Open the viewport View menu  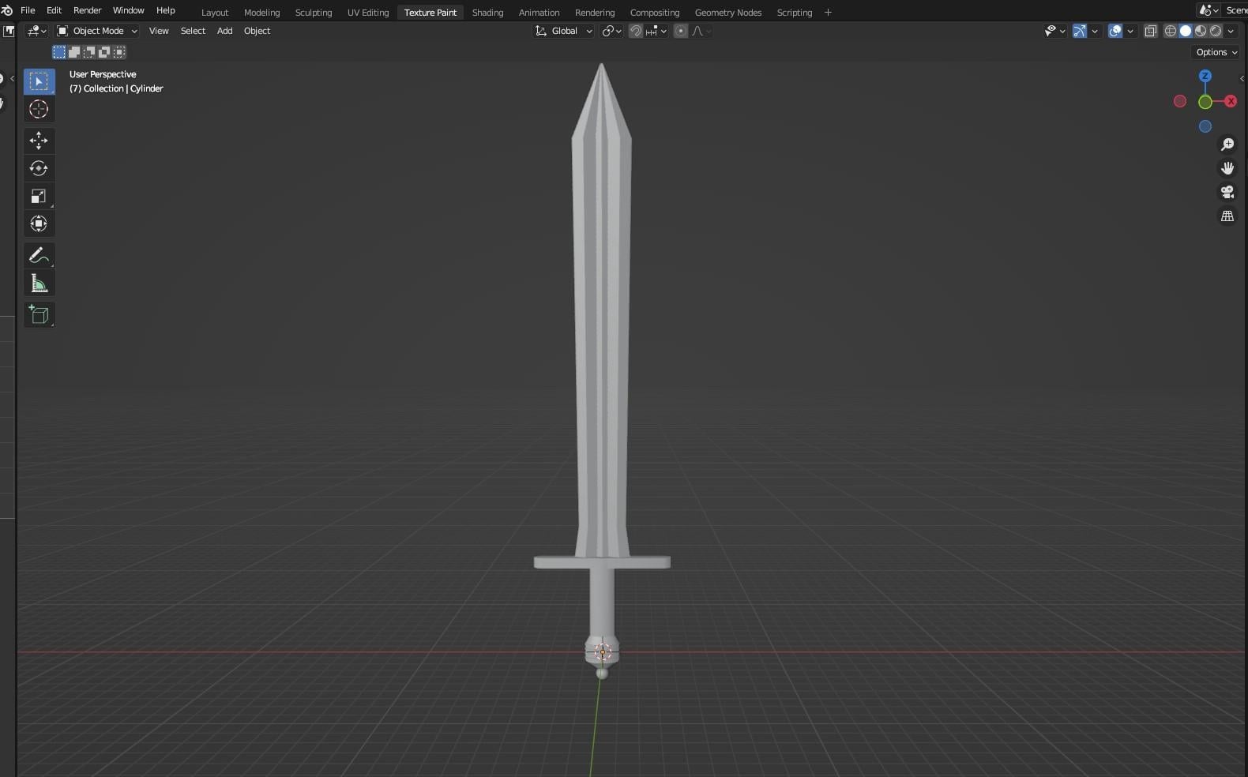click(159, 31)
